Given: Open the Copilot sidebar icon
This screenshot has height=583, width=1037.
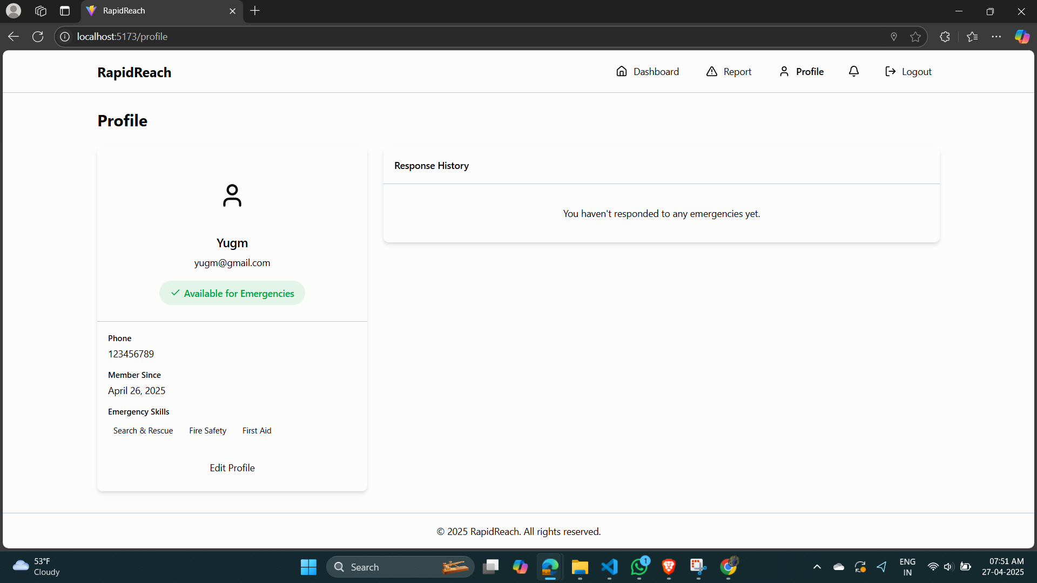Looking at the screenshot, I should (1021, 37).
